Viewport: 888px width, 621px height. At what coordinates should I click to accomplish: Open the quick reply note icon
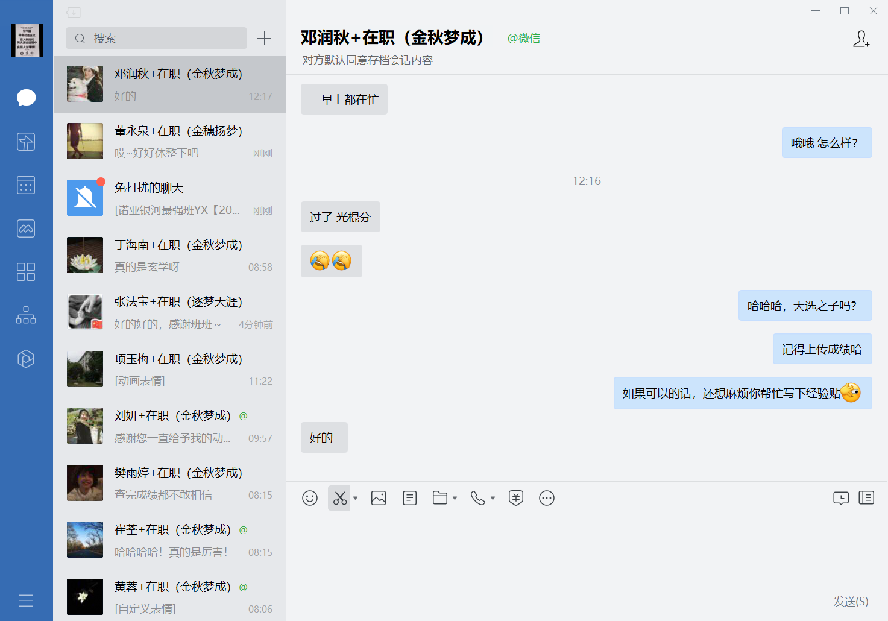[x=410, y=498]
